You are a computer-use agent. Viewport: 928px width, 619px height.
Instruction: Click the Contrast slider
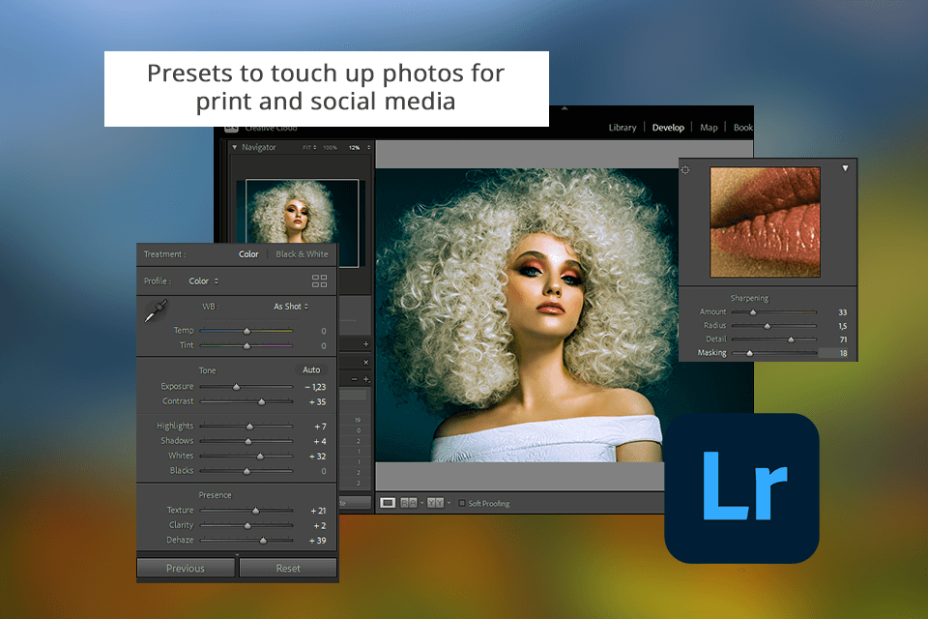pos(246,401)
